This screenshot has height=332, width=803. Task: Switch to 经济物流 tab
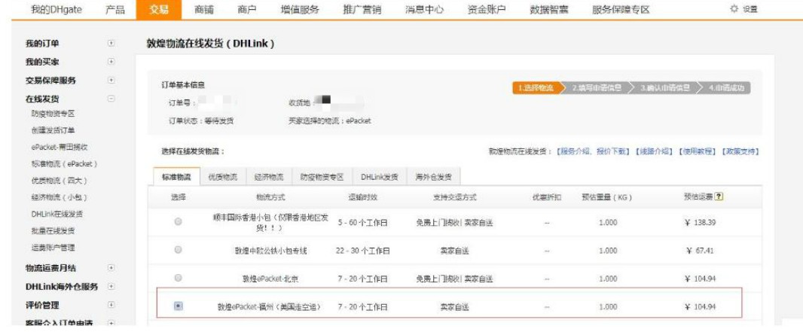tap(269, 177)
